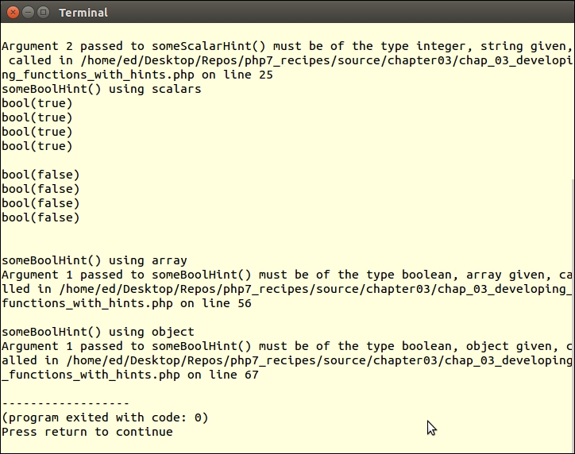Click the 'someBoolHint() using array' heading
This screenshot has height=454, width=575.
click(94, 260)
